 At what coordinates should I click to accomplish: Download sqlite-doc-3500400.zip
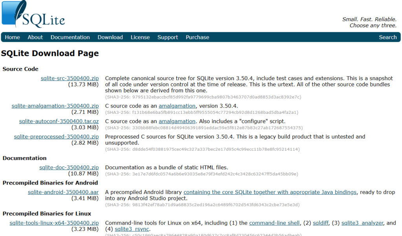pyautogui.click(x=69, y=168)
